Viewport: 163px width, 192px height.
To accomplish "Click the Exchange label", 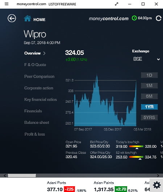I will click(141, 51).
